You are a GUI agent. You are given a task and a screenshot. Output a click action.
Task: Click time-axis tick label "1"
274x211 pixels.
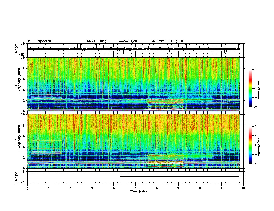(49, 188)
